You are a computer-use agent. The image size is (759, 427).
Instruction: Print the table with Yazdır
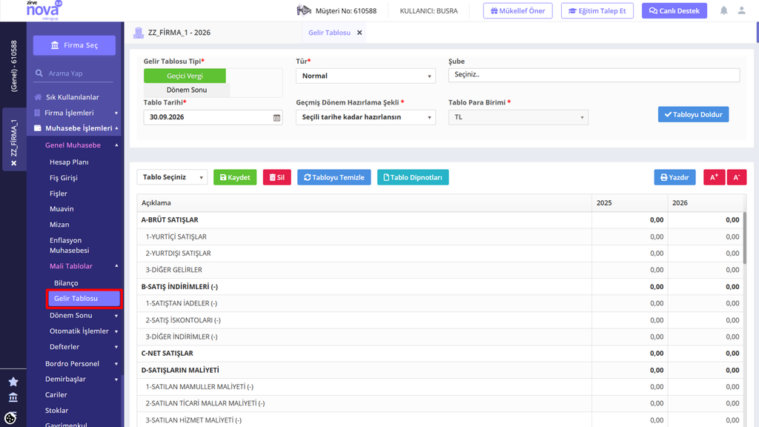[x=675, y=177]
